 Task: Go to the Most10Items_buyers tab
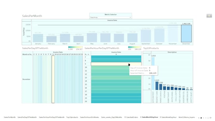pos(187,117)
